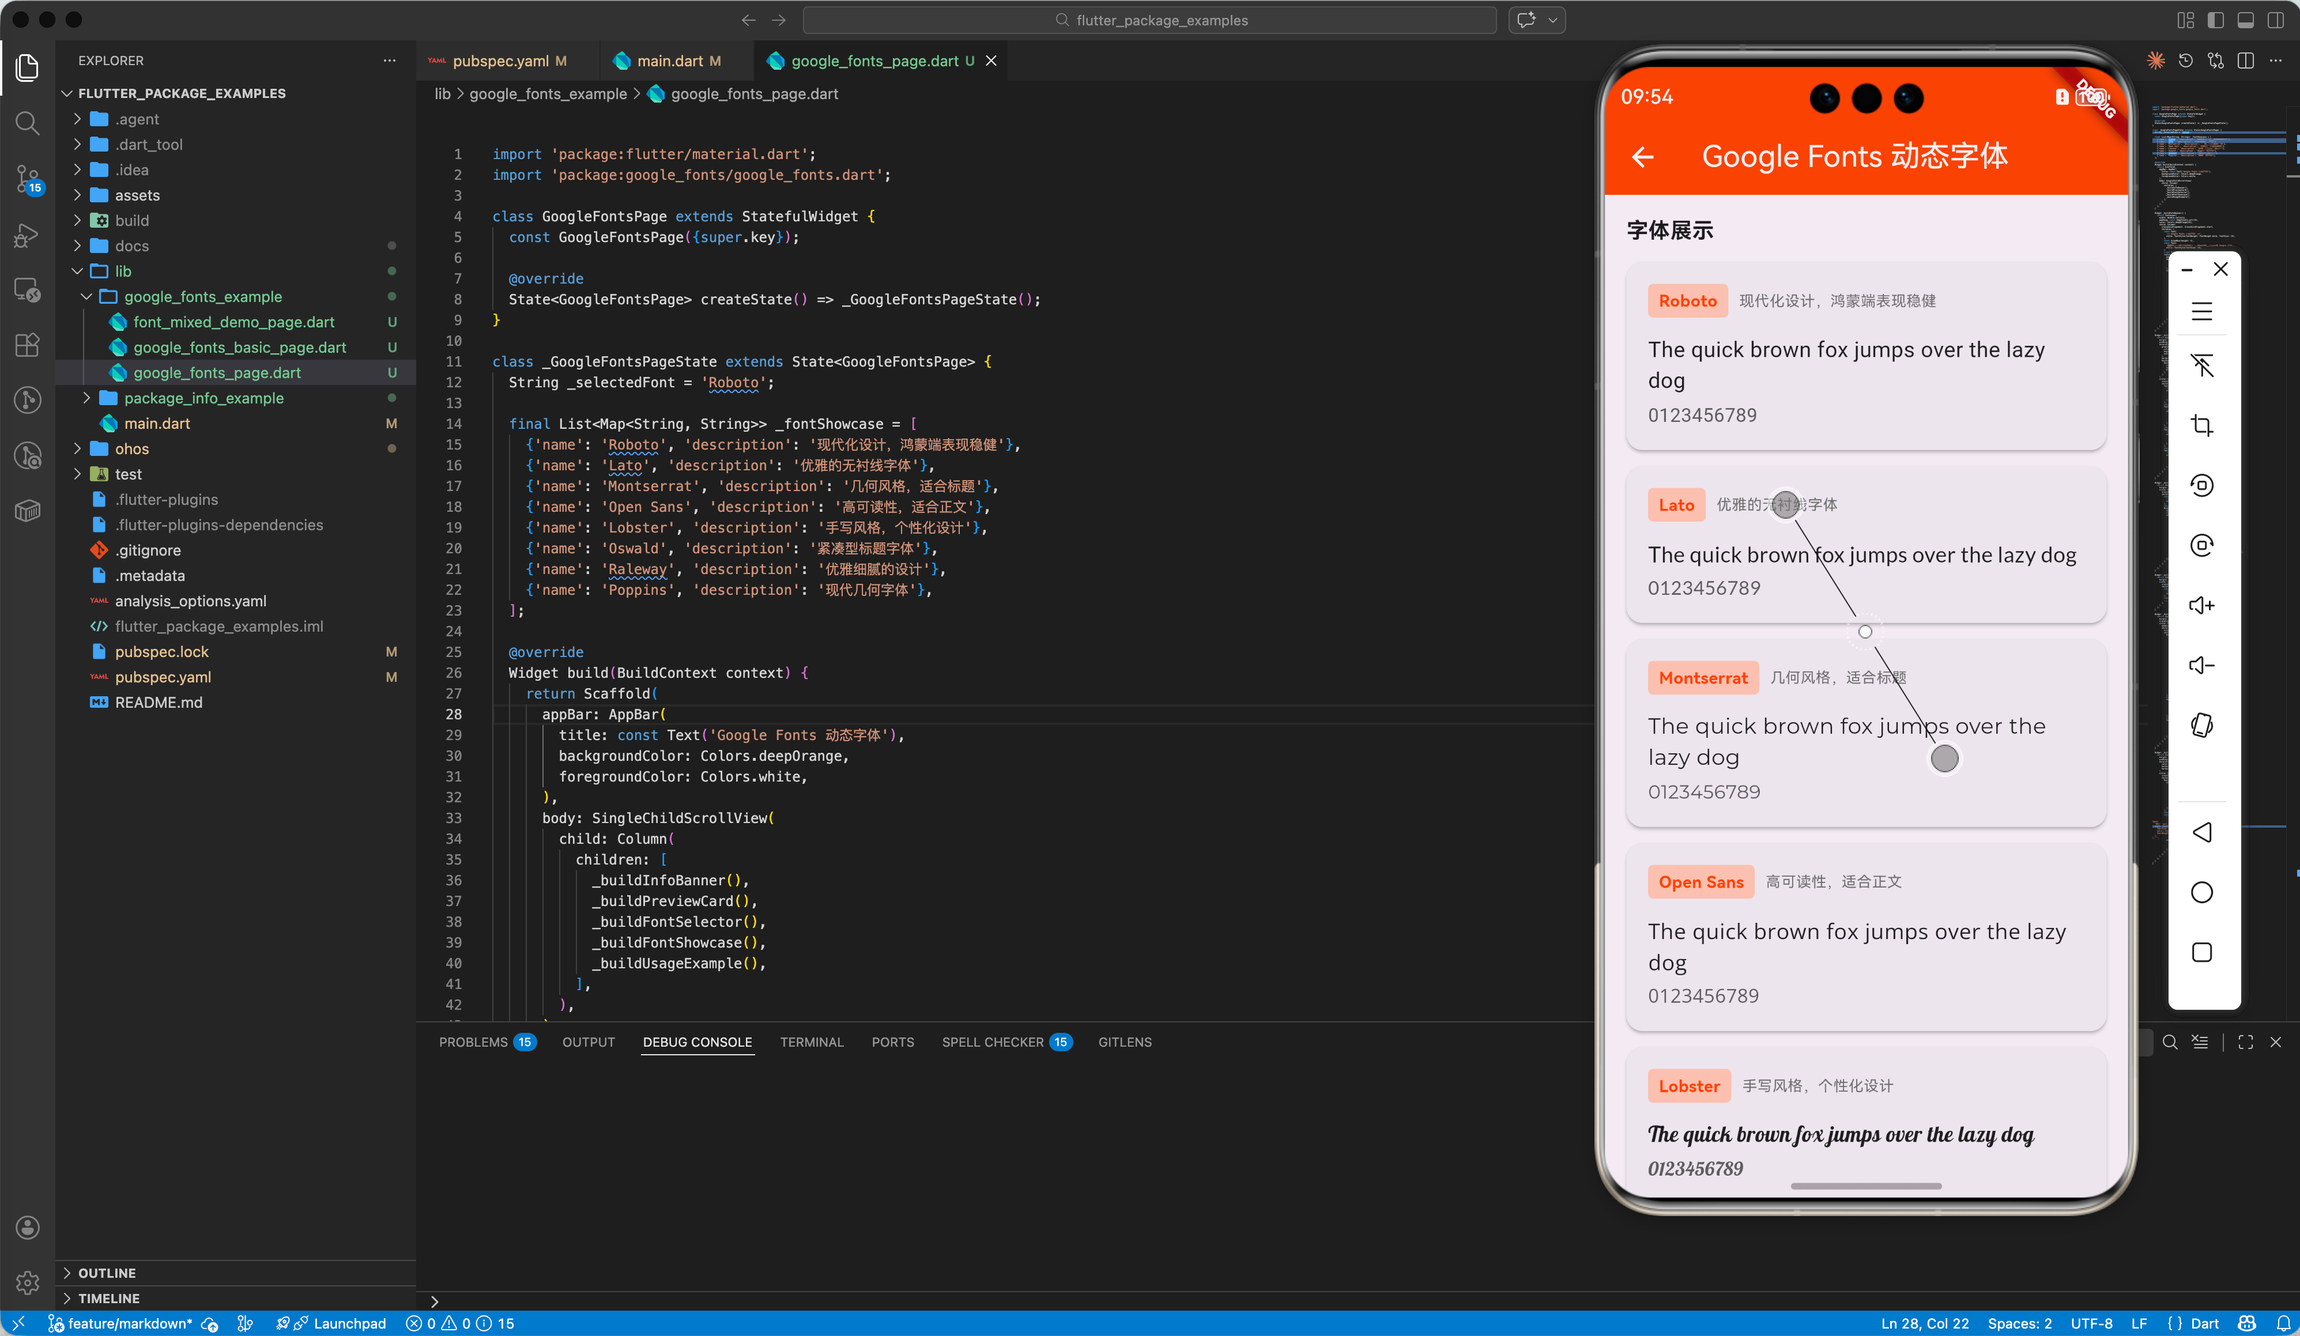
Task: Click the Spaces: 2 indentation setting
Action: click(2019, 1323)
